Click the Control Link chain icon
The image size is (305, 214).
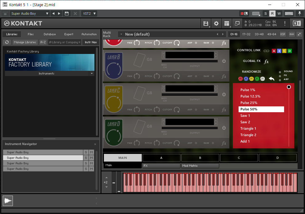pyautogui.click(x=266, y=51)
